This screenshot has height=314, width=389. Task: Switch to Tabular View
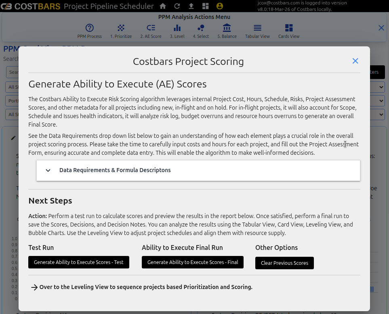[x=257, y=28]
